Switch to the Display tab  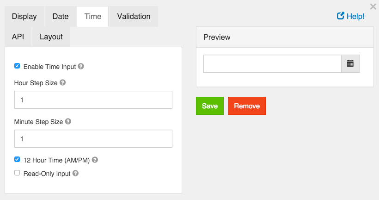(24, 17)
